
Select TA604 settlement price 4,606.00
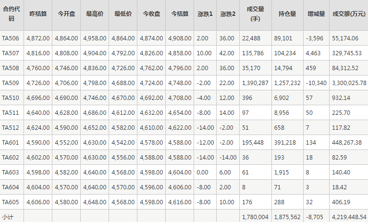click(x=180, y=187)
